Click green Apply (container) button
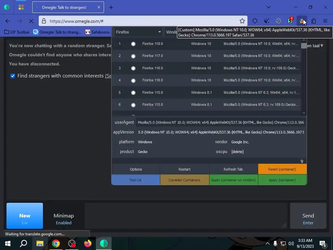The image size is (333, 250). tap(282, 180)
